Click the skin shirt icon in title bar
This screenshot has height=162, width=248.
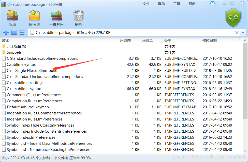click(212, 3)
